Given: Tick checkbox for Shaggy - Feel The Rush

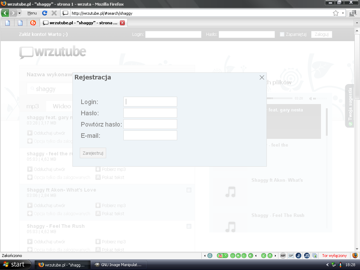Looking at the screenshot, I should coord(189,226).
